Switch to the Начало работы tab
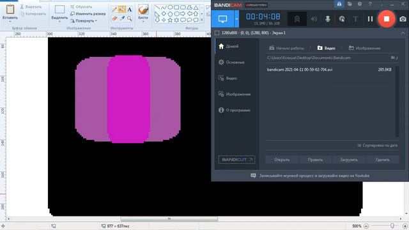The width and height of the screenshot is (409, 230). (287, 48)
